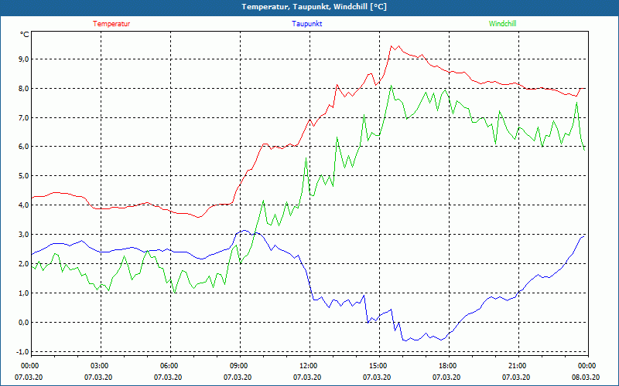Click the green Windchill legend label

click(502, 24)
